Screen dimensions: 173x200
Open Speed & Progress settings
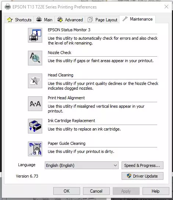pyautogui.click(x=143, y=165)
